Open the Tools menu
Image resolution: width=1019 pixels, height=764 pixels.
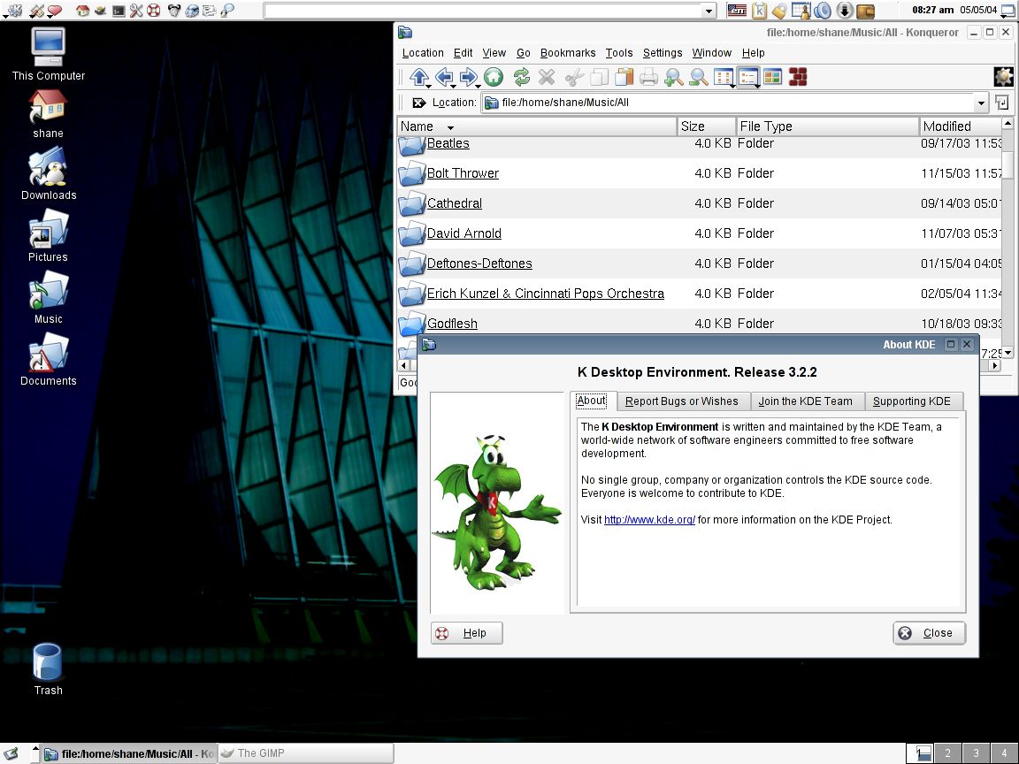(618, 53)
